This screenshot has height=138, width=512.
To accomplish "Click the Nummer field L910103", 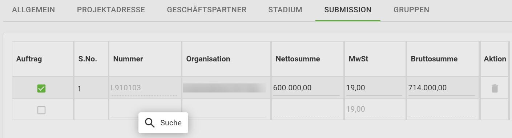I will 144,88.
